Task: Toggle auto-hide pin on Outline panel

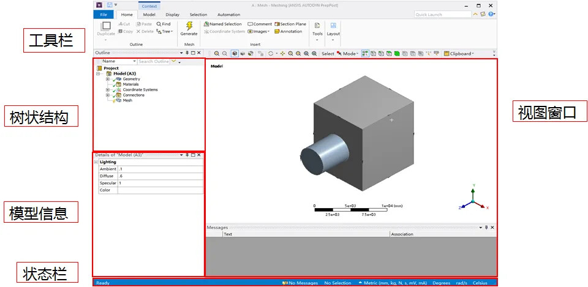Action: [187, 53]
